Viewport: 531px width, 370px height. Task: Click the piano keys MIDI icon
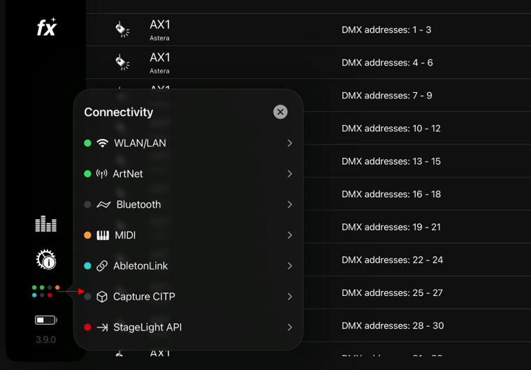103,235
